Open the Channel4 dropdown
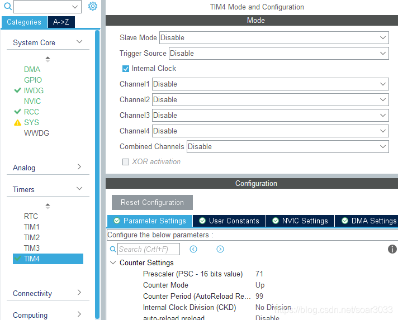This screenshot has width=398, height=320. pos(271,131)
